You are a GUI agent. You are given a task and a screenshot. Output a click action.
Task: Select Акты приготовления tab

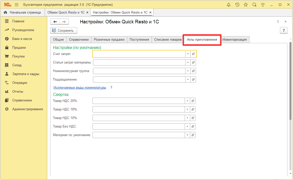click(x=202, y=40)
